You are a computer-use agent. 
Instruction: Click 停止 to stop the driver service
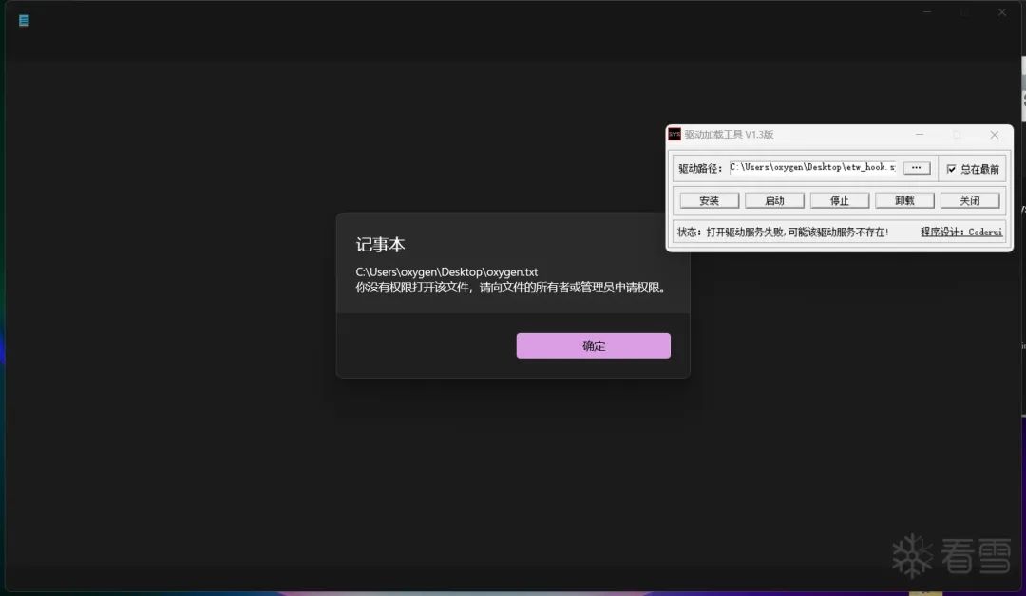coord(839,199)
